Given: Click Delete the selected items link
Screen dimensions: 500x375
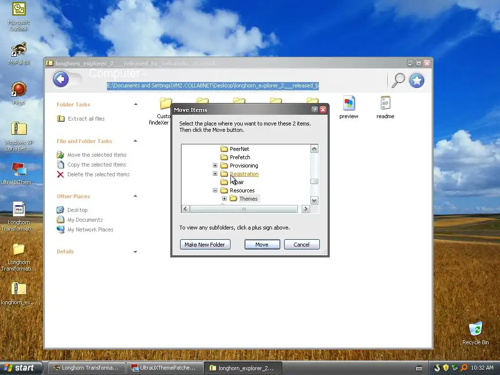Looking at the screenshot, I should coord(98,174).
